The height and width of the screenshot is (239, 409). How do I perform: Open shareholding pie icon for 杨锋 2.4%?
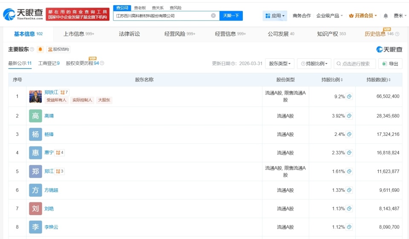[349, 134]
